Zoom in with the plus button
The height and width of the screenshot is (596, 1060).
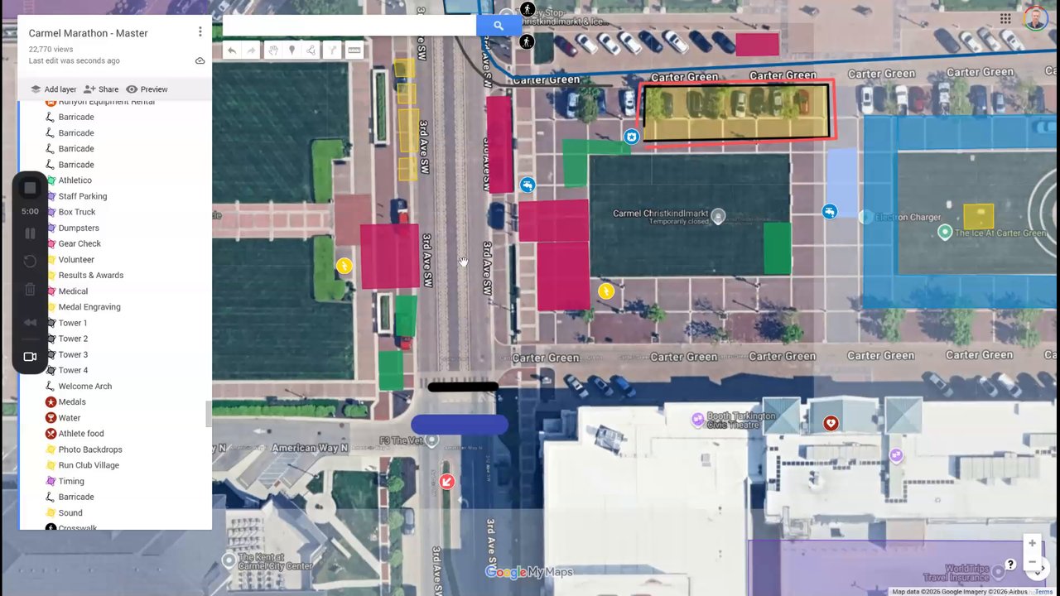[1032, 543]
